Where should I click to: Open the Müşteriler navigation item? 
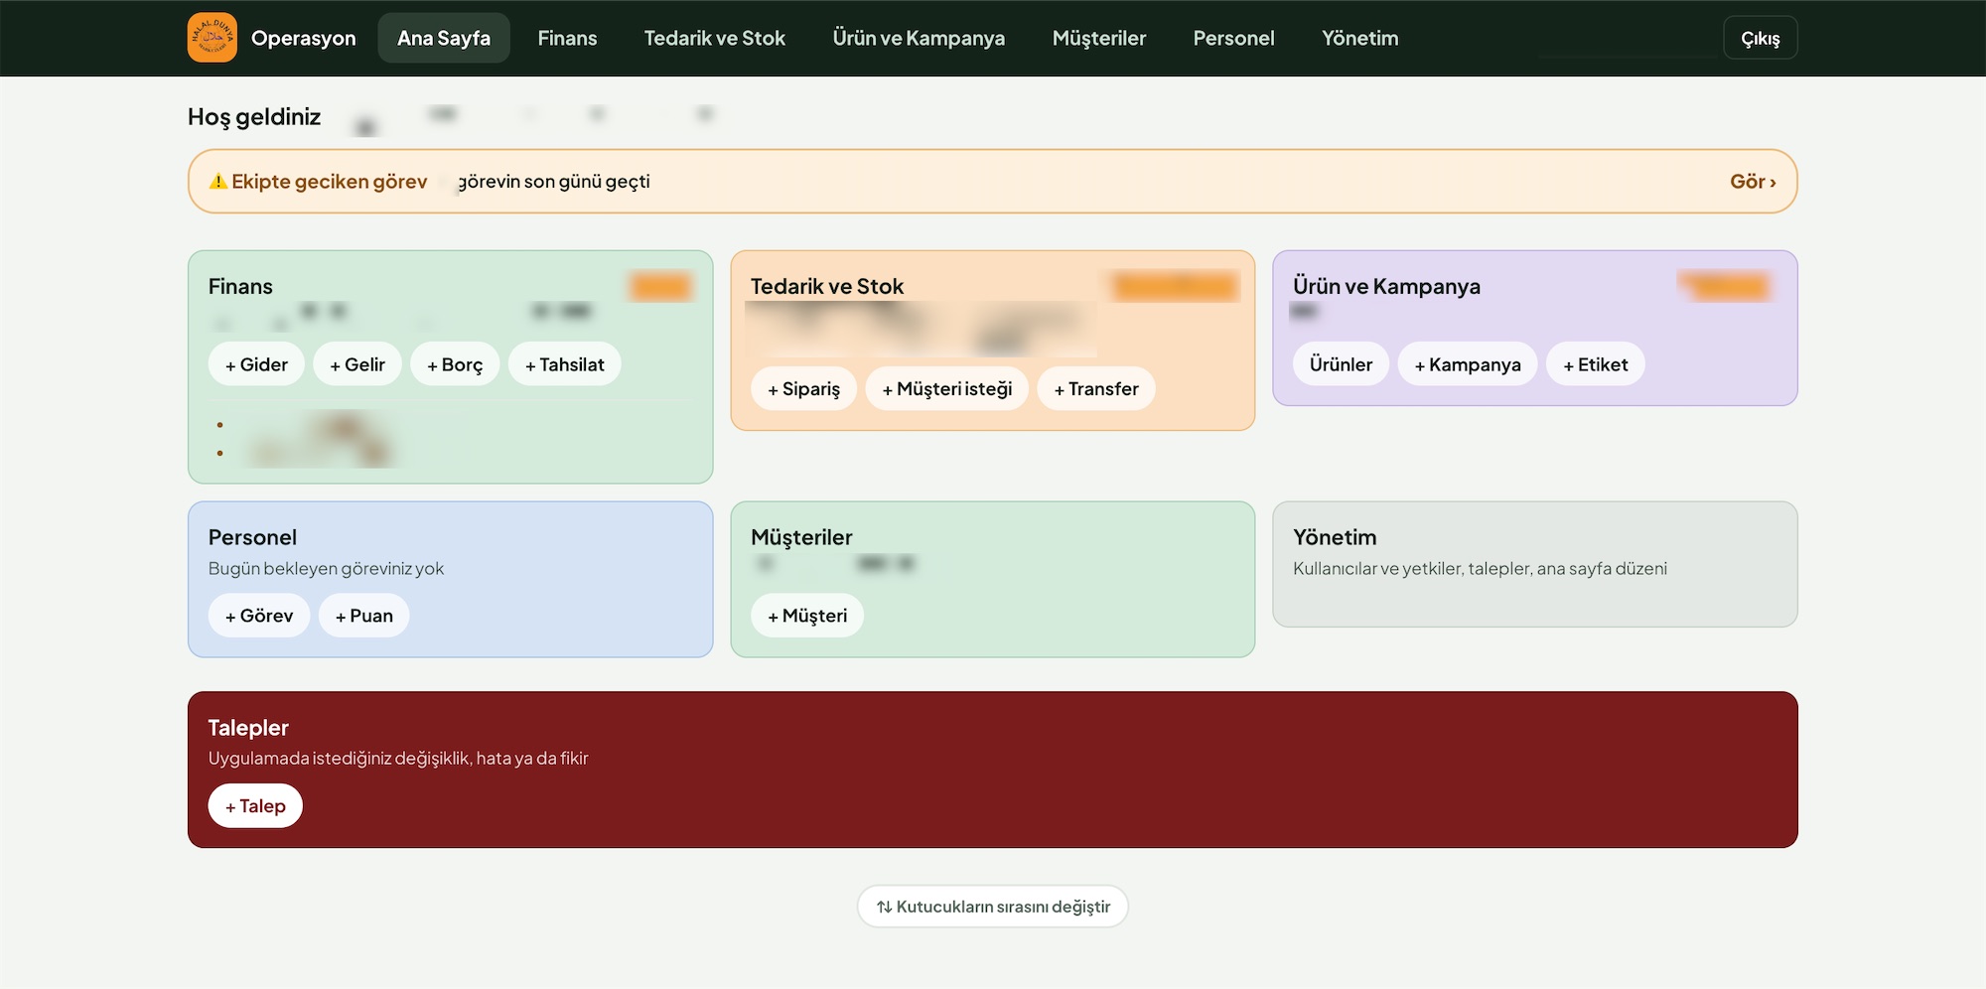click(x=1098, y=38)
